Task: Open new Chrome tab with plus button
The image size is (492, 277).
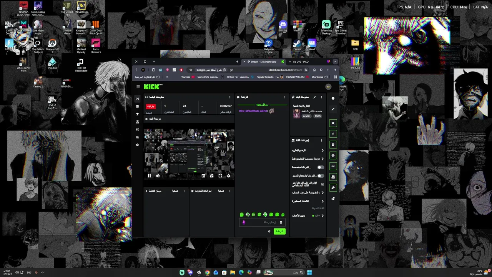Action: (x=237, y=62)
